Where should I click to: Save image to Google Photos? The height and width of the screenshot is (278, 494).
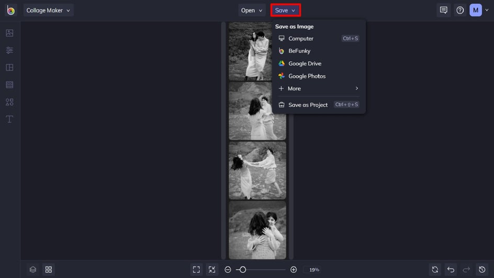coord(319,76)
